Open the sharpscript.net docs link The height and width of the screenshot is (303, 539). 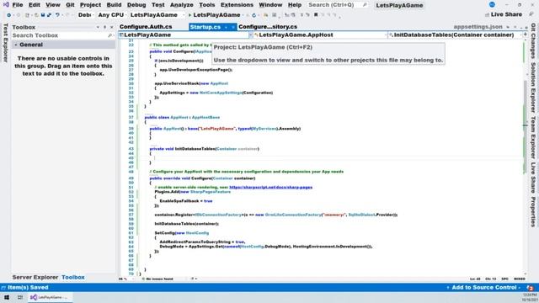[270, 187]
